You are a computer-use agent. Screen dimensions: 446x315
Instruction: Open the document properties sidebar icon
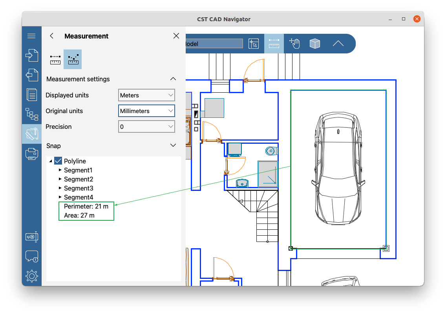tap(31, 95)
